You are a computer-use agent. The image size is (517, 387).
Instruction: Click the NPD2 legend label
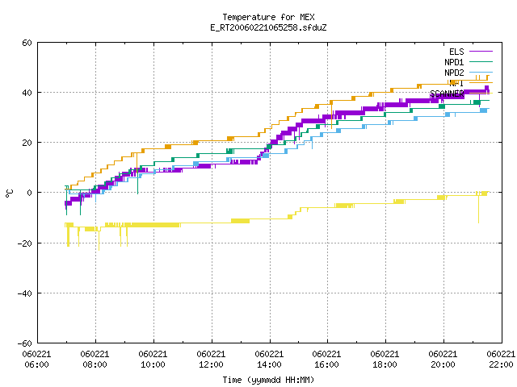[x=454, y=73]
